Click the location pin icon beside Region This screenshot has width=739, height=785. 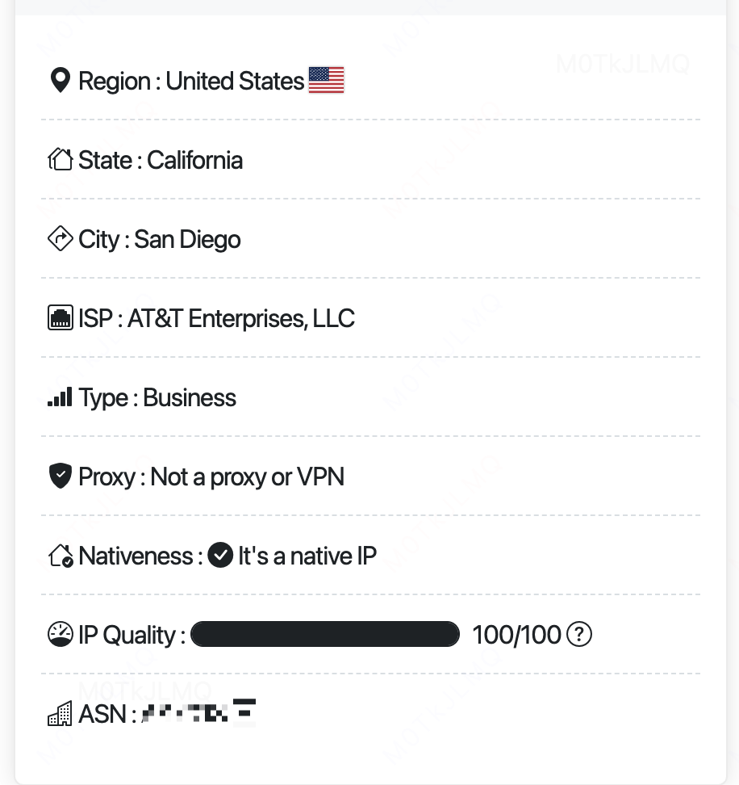point(60,81)
